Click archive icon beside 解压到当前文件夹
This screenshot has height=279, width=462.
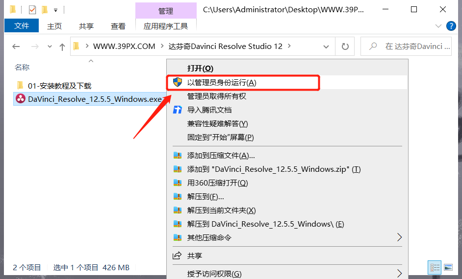[x=178, y=210]
